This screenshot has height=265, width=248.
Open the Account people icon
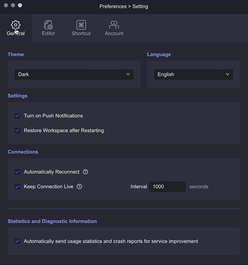pyautogui.click(x=114, y=25)
